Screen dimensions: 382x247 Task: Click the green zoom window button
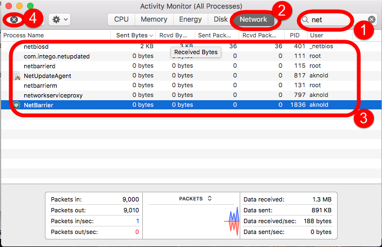coord(30,6)
